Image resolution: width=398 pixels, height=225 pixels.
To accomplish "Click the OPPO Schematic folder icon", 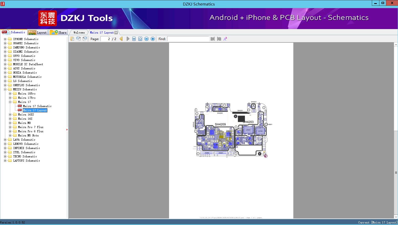I will tap(10, 56).
